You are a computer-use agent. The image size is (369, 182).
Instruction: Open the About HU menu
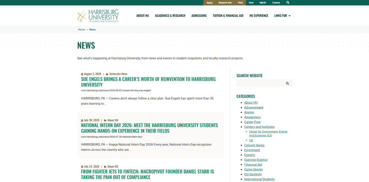142,16
